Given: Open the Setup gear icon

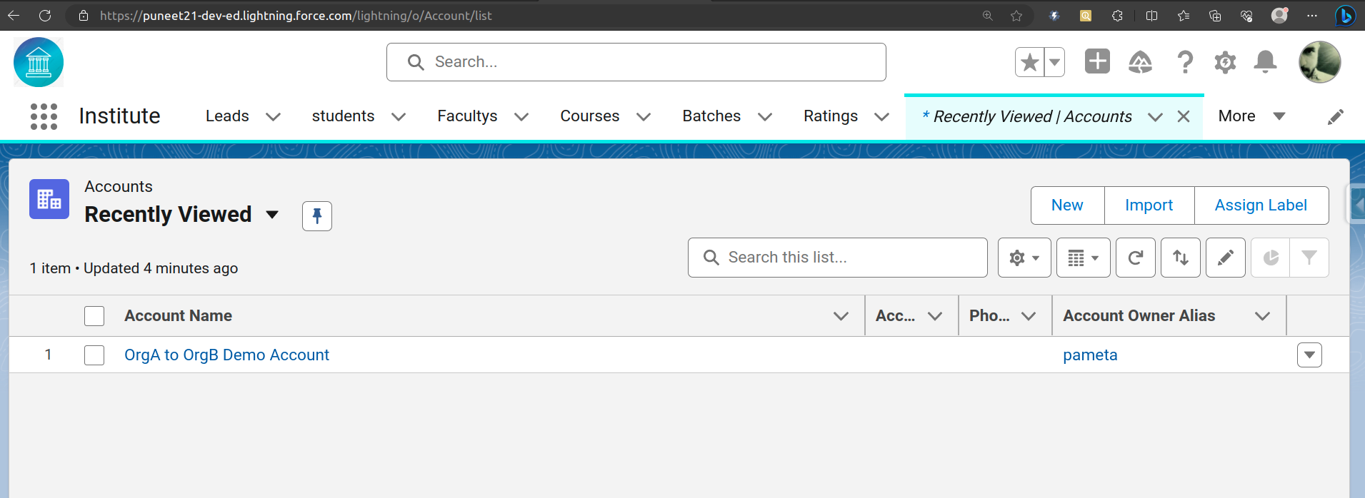Looking at the screenshot, I should click(1225, 63).
